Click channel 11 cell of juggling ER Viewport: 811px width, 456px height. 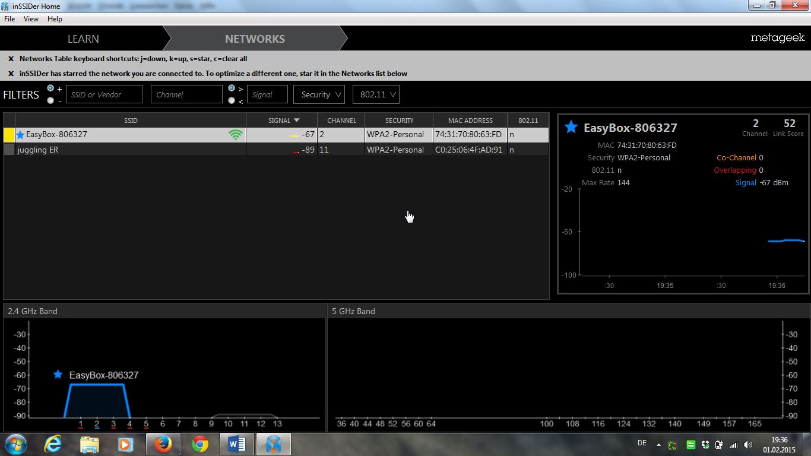(341, 150)
